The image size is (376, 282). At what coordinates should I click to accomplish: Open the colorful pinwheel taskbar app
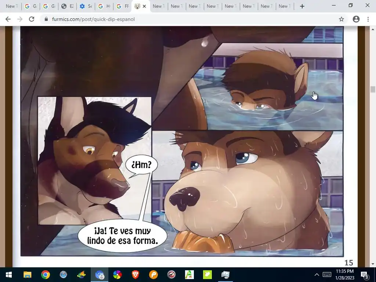(x=117, y=275)
